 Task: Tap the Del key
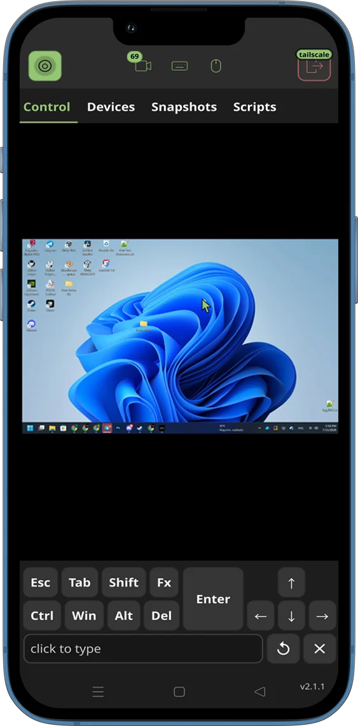pyautogui.click(x=162, y=615)
